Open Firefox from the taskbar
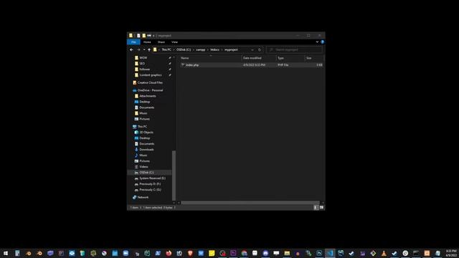The height and width of the screenshot is (258, 459). (x=169, y=253)
